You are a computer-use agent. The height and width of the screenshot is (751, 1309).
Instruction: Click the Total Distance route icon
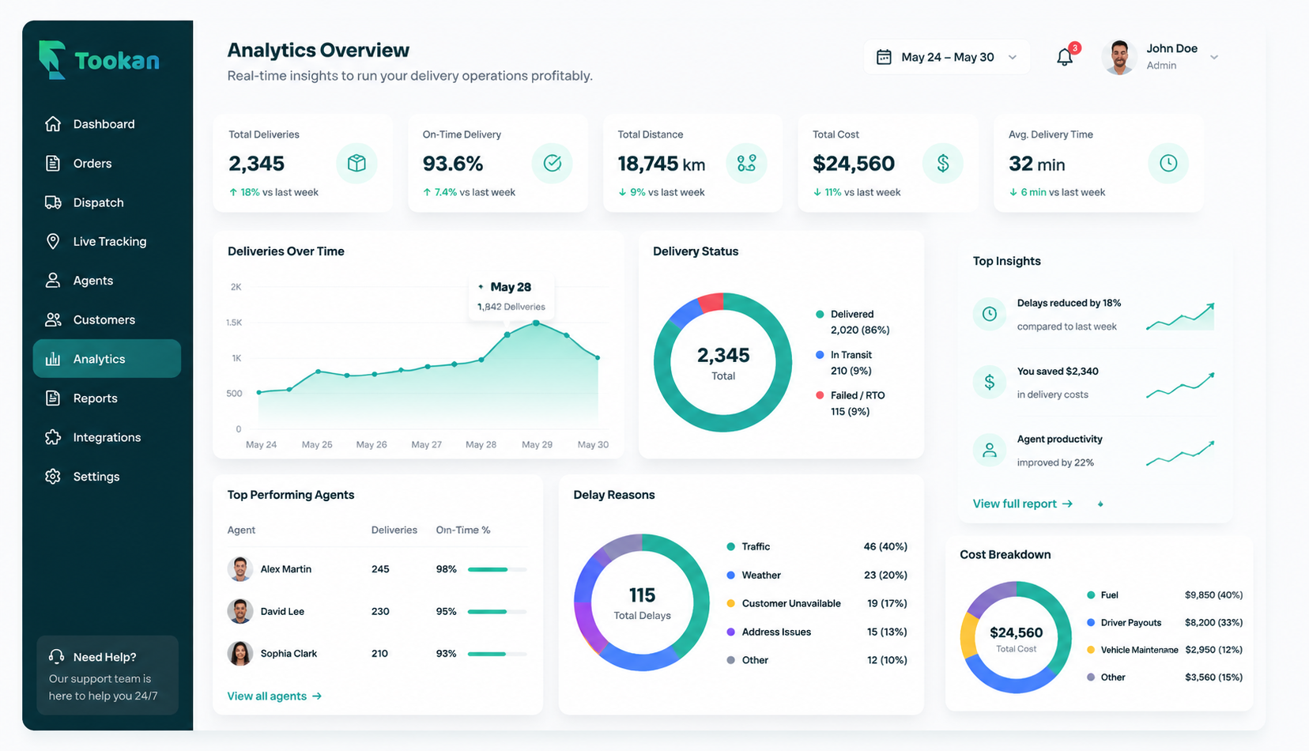pos(747,164)
